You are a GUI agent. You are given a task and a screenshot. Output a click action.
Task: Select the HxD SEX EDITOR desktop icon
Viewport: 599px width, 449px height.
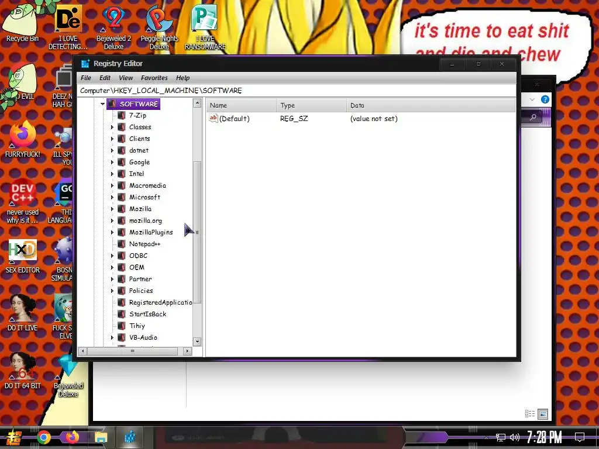coord(23,257)
